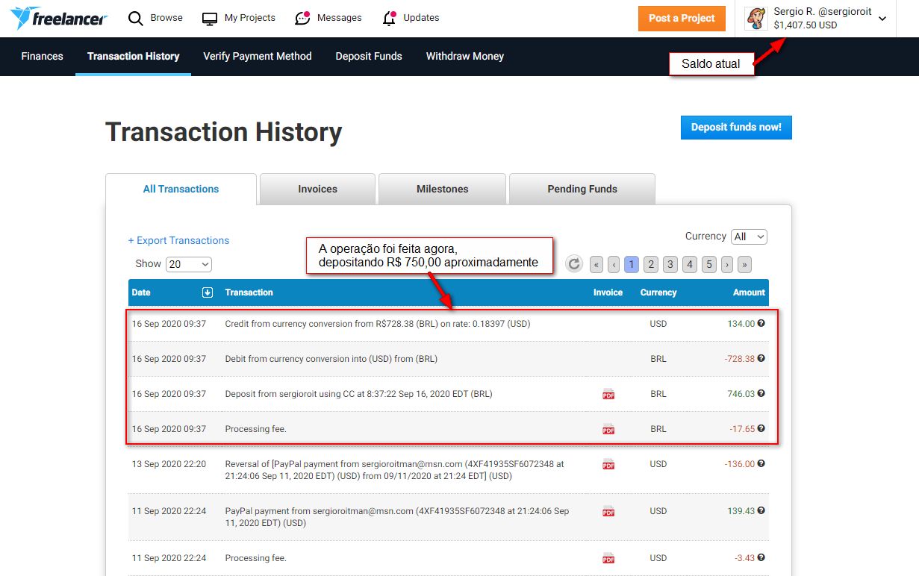This screenshot has width=919, height=576.
Task: Open Updates bell icon
Action: pos(389,18)
